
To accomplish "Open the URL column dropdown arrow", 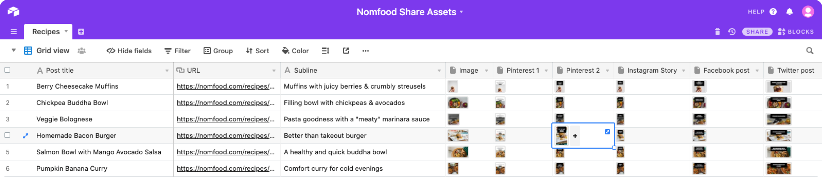I will tap(274, 71).
